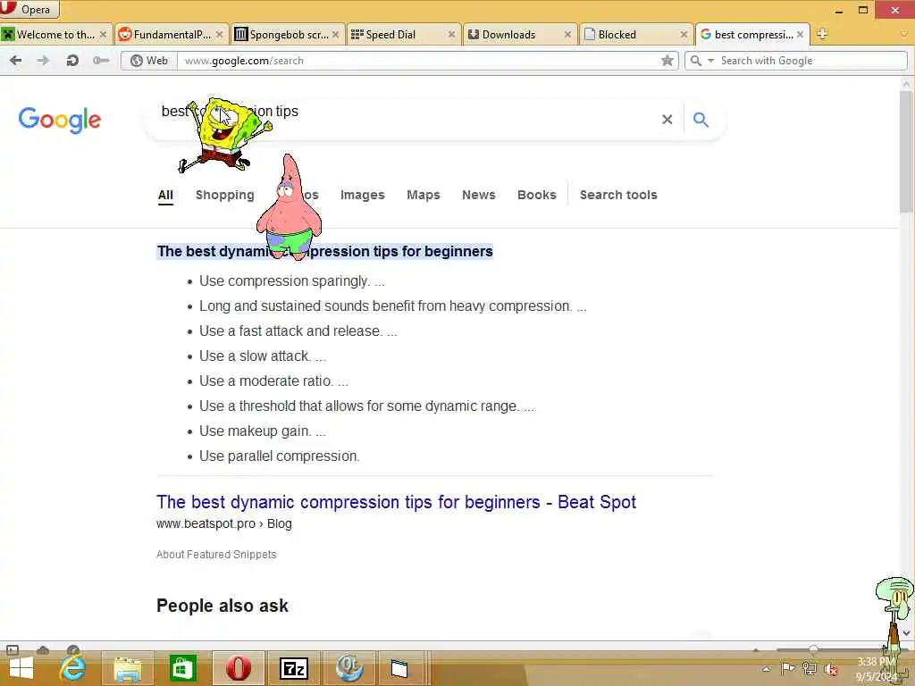Viewport: 915px width, 686px height.
Task: Click the Opera taskbar icon
Action: click(238, 668)
